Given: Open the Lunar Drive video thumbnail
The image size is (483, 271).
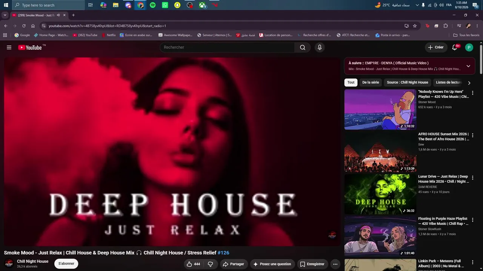Looking at the screenshot, I should (380, 194).
